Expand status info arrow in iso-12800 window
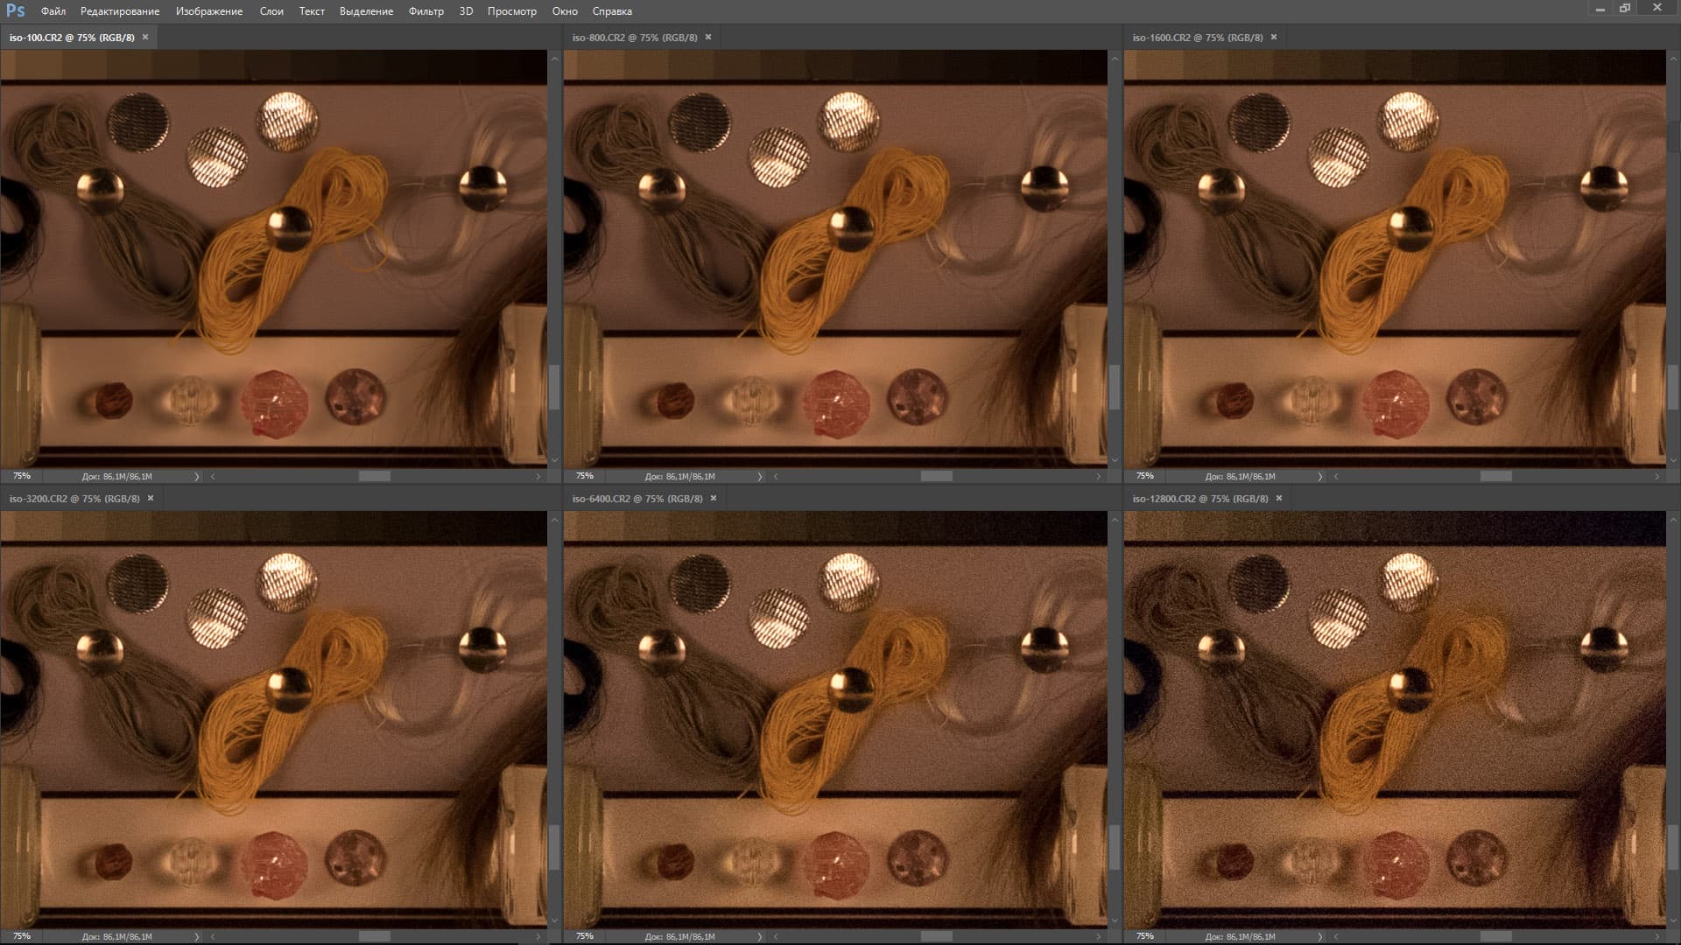 point(1319,937)
